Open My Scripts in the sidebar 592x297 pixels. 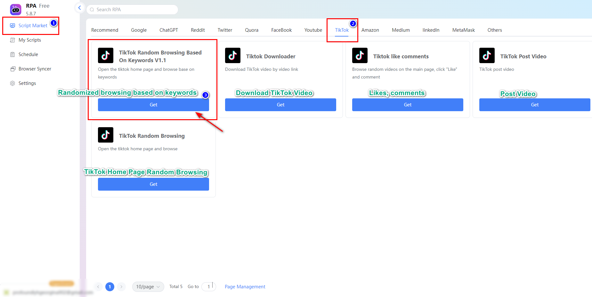tap(30, 40)
